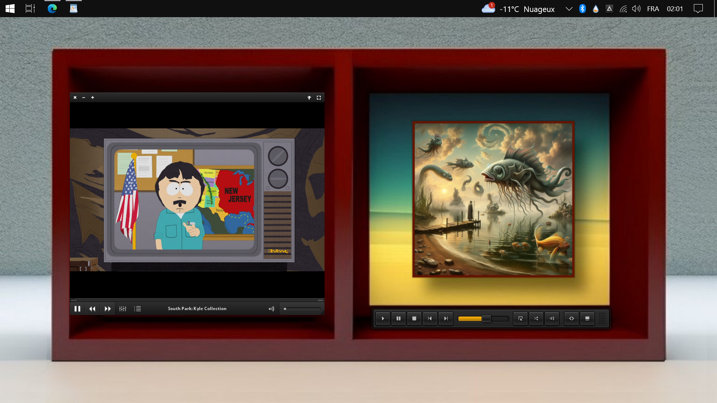Image resolution: width=717 pixels, height=403 pixels.
Task: Mute audio in the video player
Action: click(271, 309)
